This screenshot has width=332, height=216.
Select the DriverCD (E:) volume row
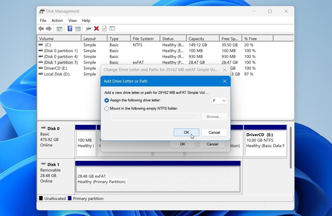point(69,68)
